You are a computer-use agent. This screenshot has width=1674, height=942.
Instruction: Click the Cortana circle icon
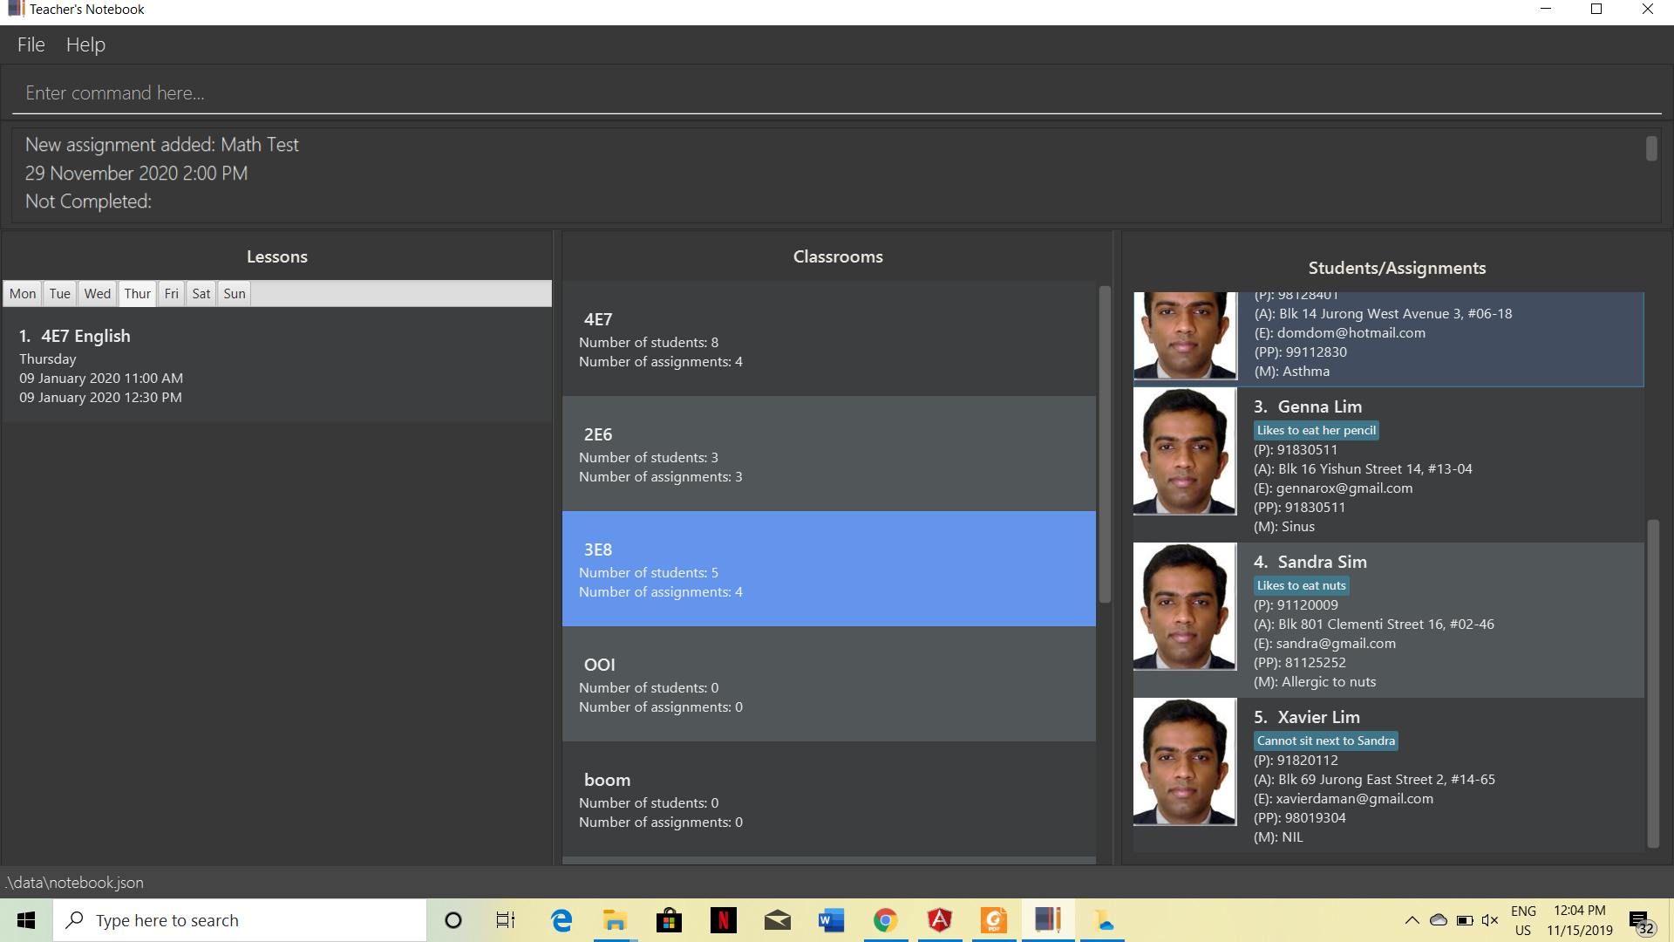(453, 920)
